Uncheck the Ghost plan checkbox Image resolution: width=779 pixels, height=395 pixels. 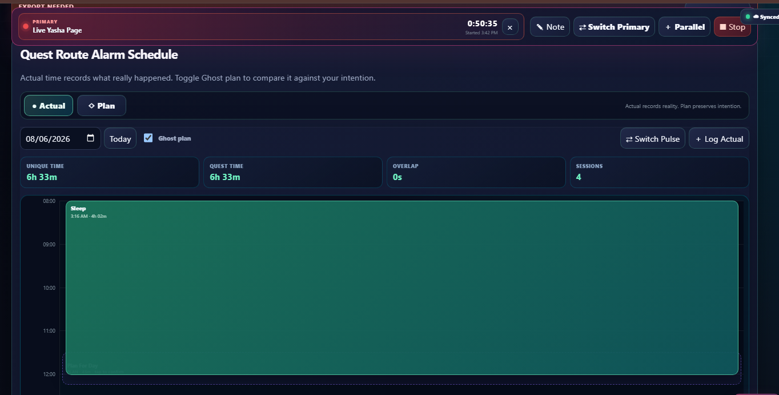pyautogui.click(x=148, y=138)
